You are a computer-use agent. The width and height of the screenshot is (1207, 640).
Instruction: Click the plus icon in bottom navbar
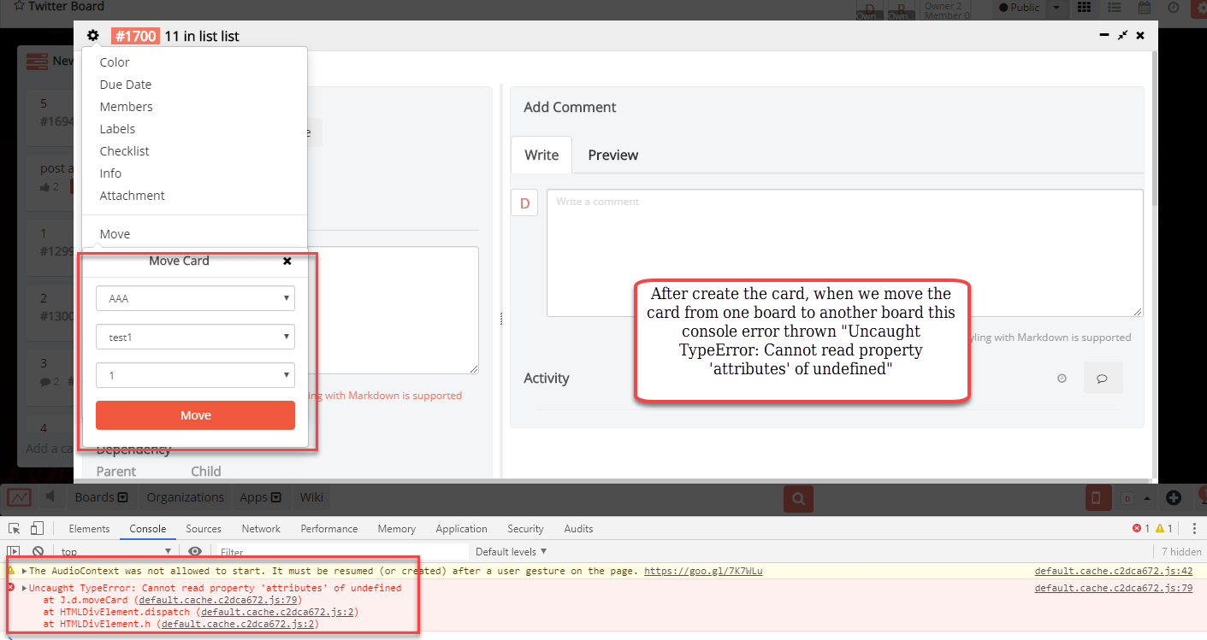[1174, 497]
